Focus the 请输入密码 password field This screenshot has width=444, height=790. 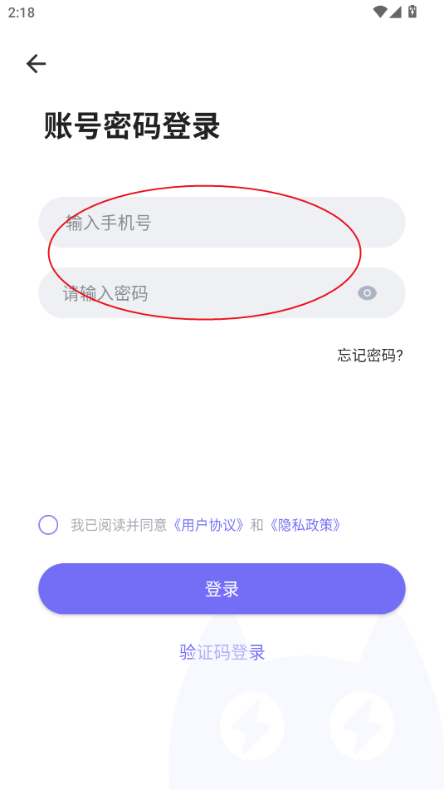(222, 292)
